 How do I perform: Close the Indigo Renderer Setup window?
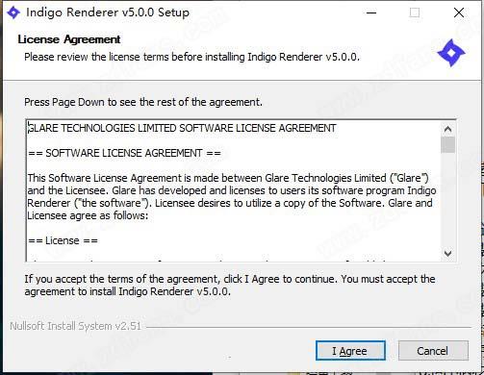[x=459, y=12]
